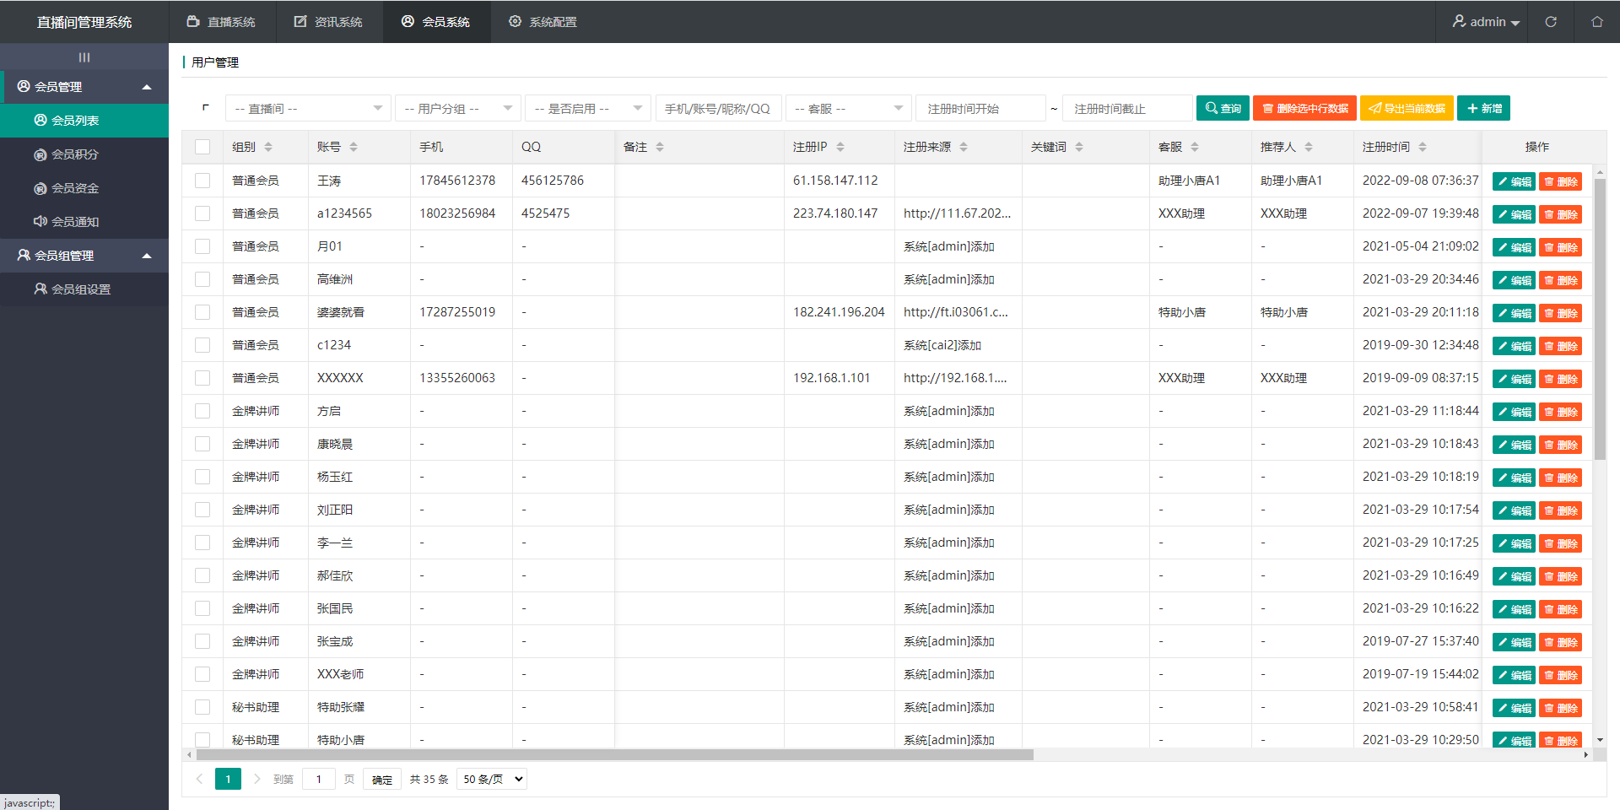Open the 50 条/页 page size selector
1620x810 pixels.
tap(492, 779)
